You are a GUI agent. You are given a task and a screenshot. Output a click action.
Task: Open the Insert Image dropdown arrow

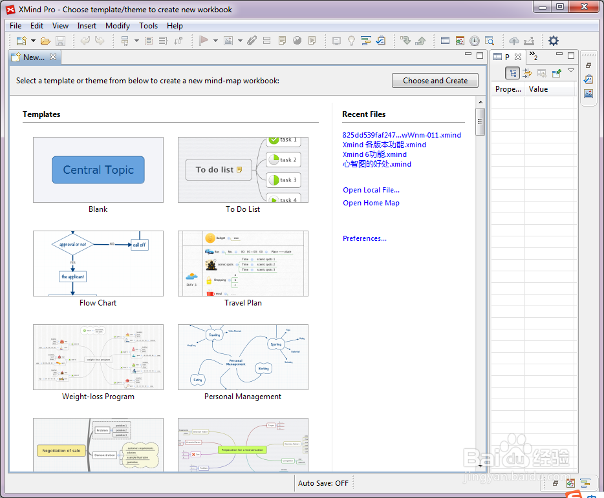point(240,41)
